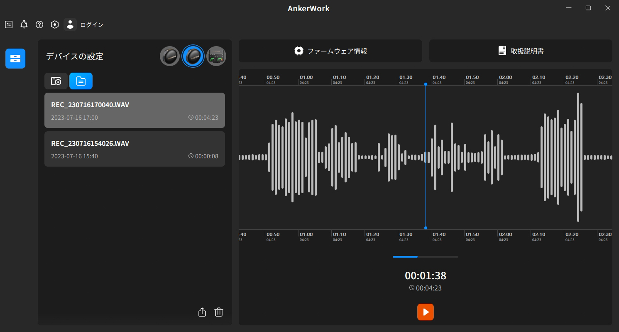The image size is (619, 332).
Task: Select recording REC_230716170040.WAV
Action: 135,110
